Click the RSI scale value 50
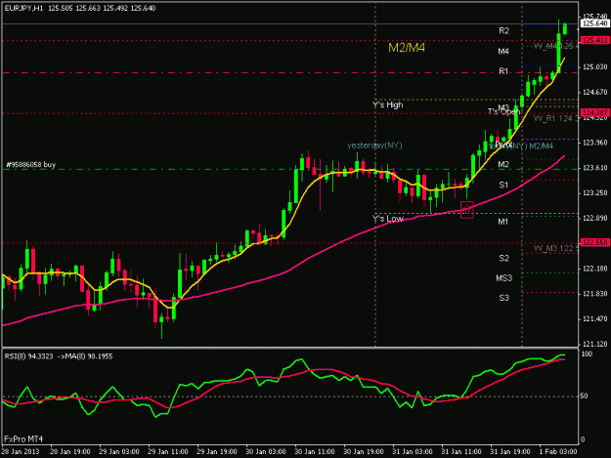This screenshot has height=458, width=611. [x=584, y=396]
